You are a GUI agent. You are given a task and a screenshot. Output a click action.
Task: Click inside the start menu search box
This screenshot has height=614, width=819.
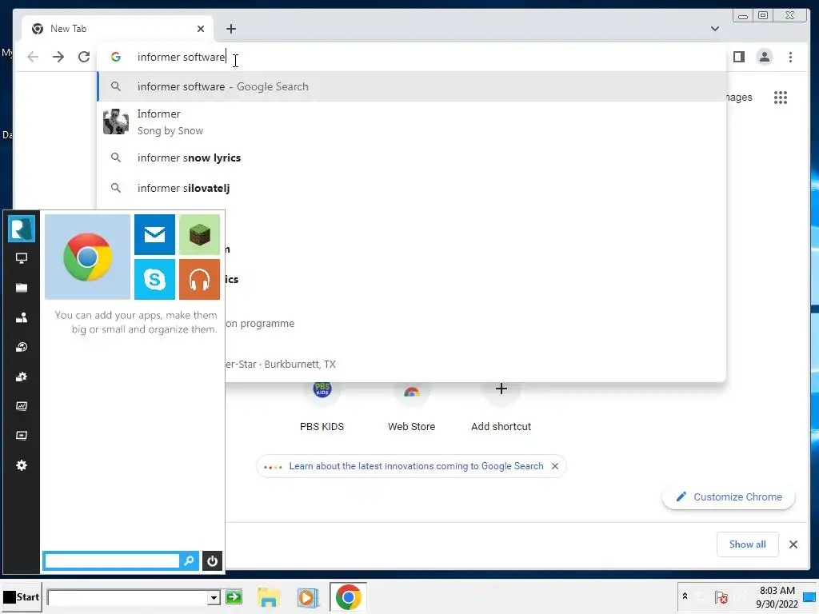pyautogui.click(x=112, y=560)
